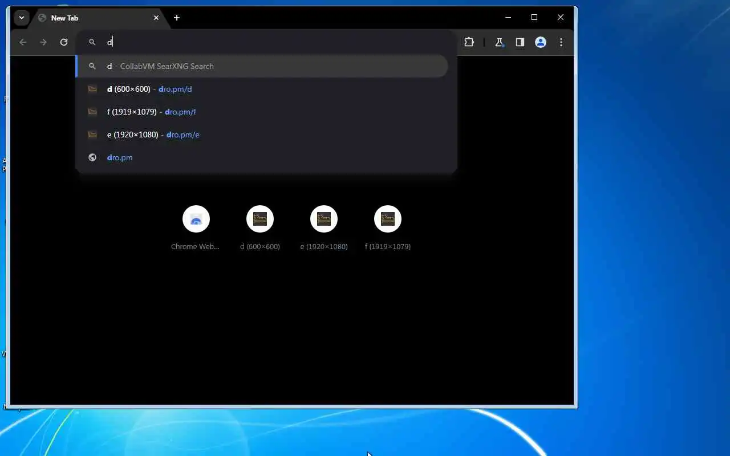This screenshot has height=456, width=730.
Task: Close the Chrome window
Action: tap(561, 18)
